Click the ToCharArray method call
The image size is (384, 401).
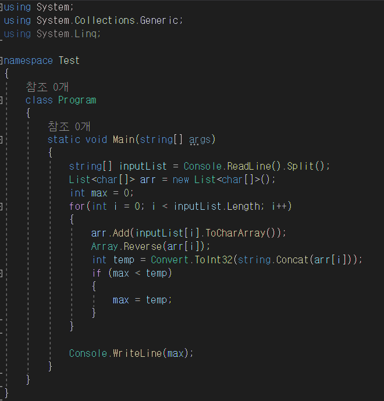click(x=235, y=233)
